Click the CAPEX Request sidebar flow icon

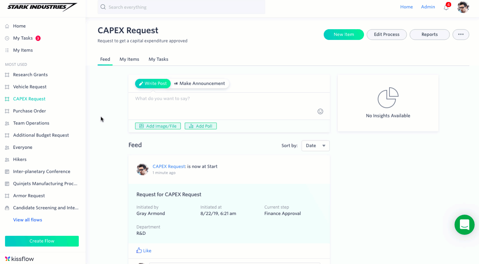pyautogui.click(x=7, y=99)
